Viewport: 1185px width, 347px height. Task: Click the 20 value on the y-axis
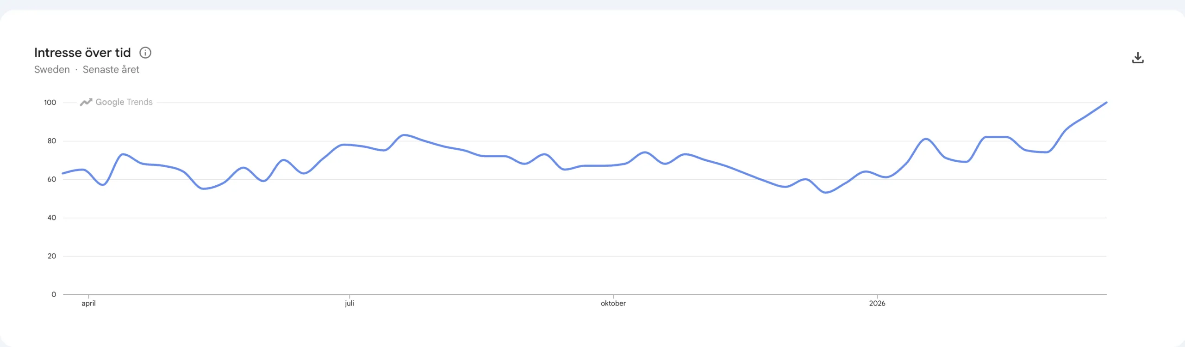coord(52,256)
